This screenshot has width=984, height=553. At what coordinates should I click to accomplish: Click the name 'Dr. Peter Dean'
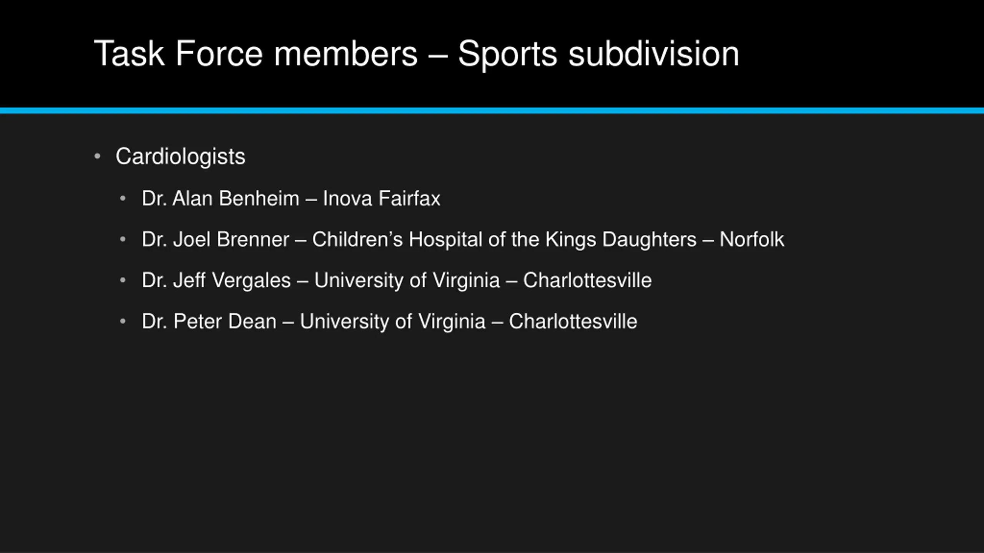point(209,321)
